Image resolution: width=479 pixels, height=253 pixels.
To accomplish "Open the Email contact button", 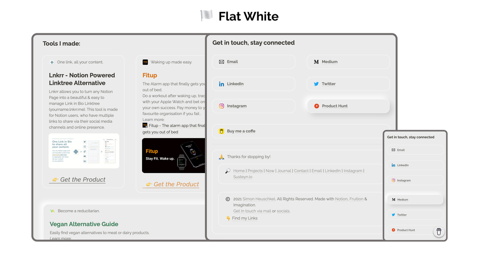I will 254,62.
